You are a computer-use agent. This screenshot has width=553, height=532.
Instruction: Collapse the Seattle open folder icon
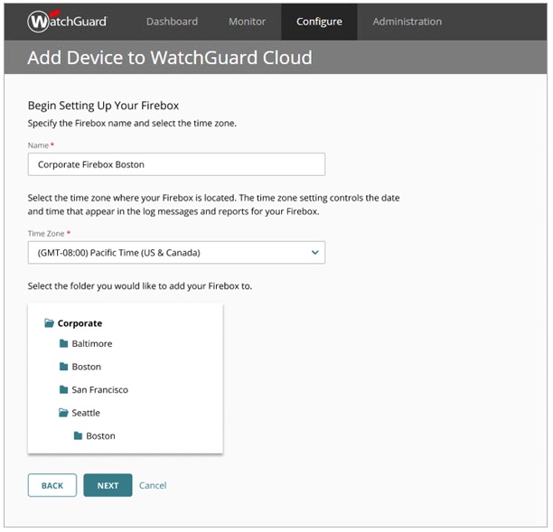tap(63, 413)
